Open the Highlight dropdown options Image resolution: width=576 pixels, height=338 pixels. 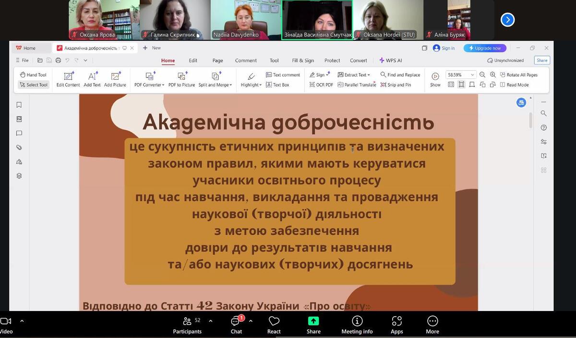click(251, 79)
